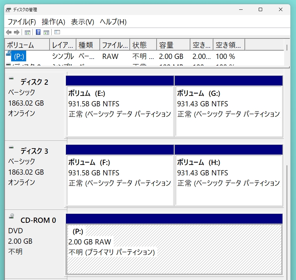Select the (P:) row label in volume list

[x=19, y=56]
